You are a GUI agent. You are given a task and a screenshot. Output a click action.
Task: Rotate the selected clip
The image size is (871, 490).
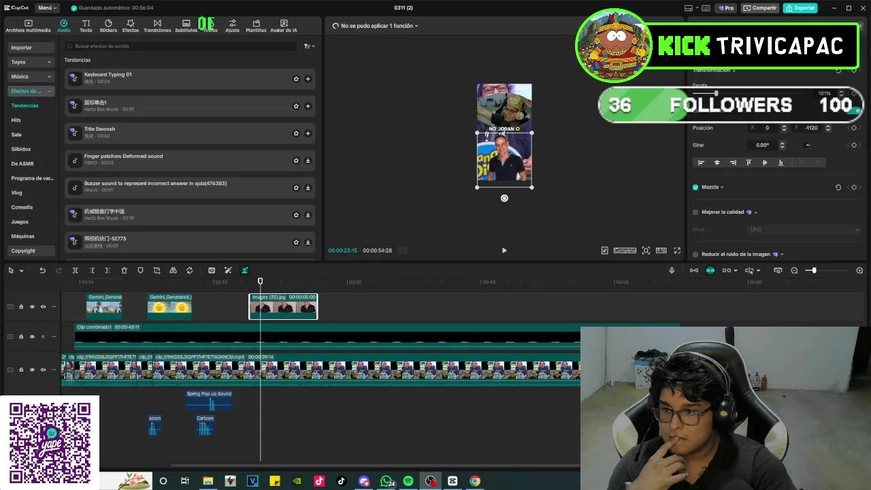(x=189, y=270)
